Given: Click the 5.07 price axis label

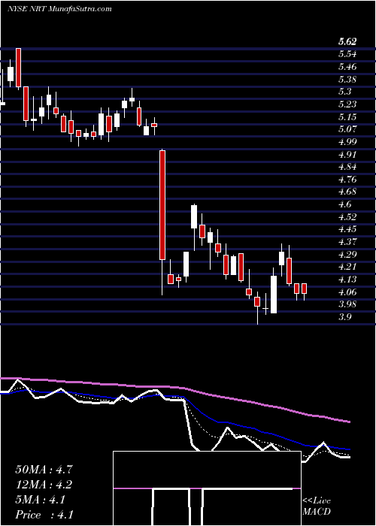Looking at the screenshot, I should (347, 129).
